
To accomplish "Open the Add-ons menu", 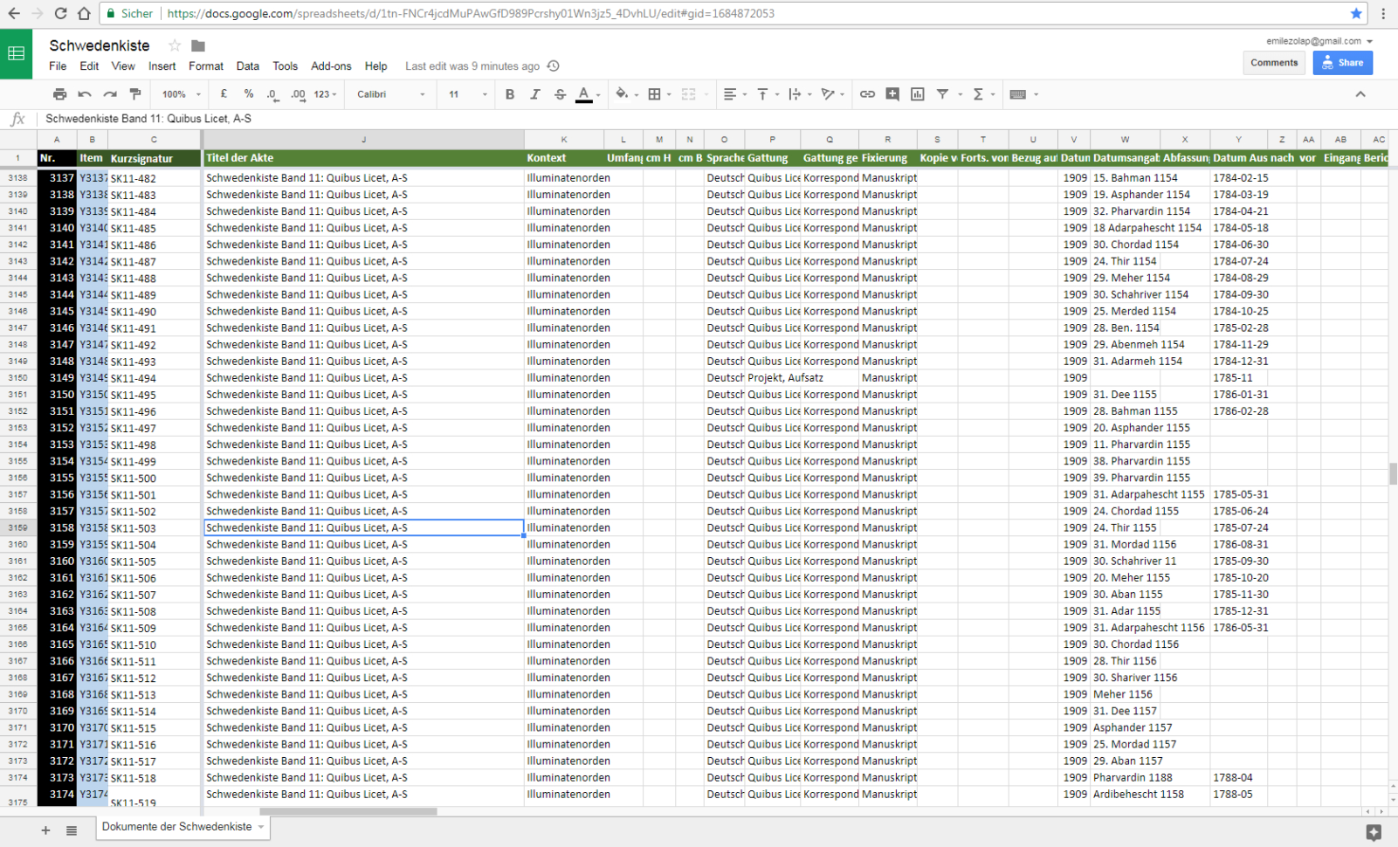I will pyautogui.click(x=332, y=65).
